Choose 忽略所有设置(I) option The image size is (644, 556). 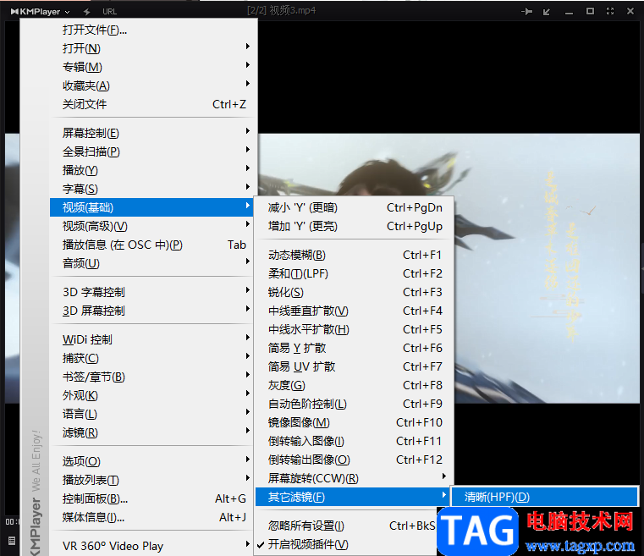(x=346, y=526)
